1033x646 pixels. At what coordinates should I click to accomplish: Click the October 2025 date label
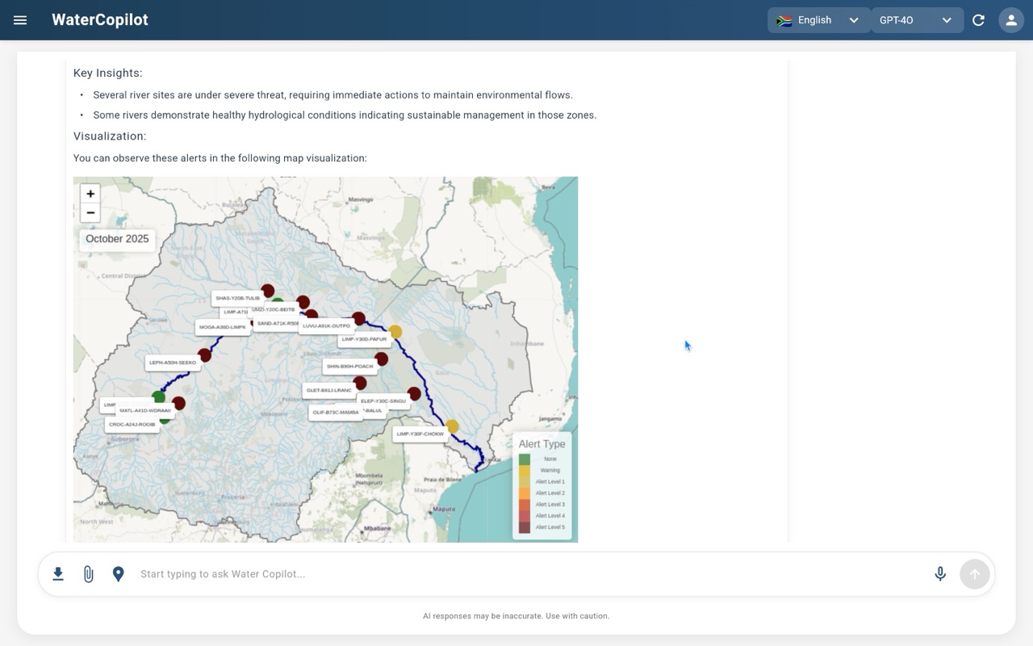[x=117, y=239]
